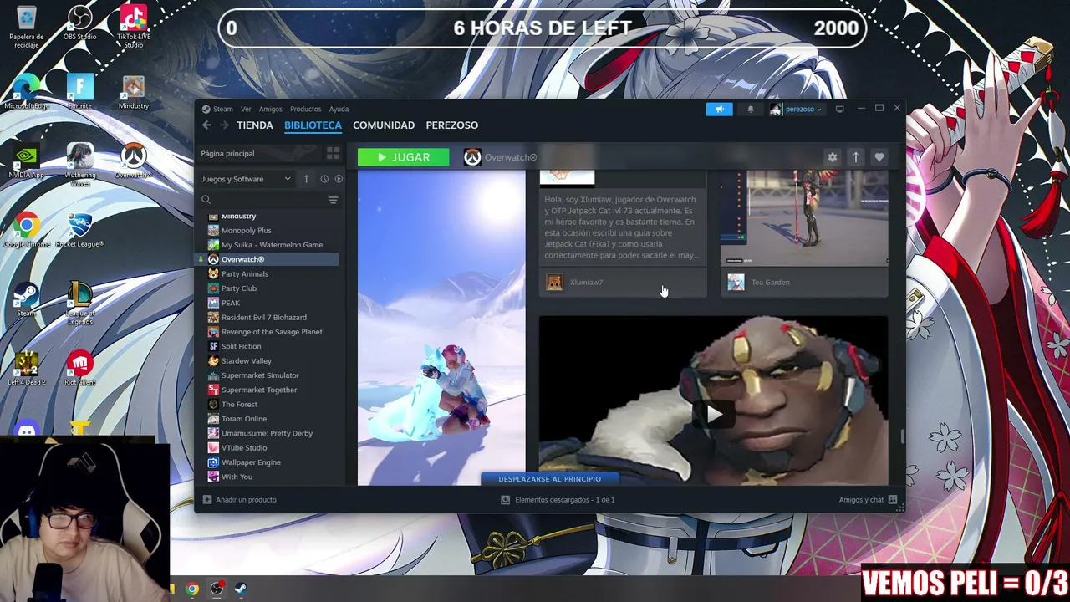The height and width of the screenshot is (602, 1070).
Task: Open the Amigos menu
Action: click(270, 109)
